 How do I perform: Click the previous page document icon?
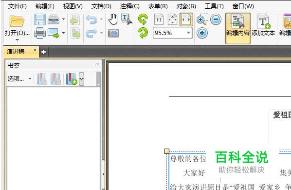coord(75,19)
